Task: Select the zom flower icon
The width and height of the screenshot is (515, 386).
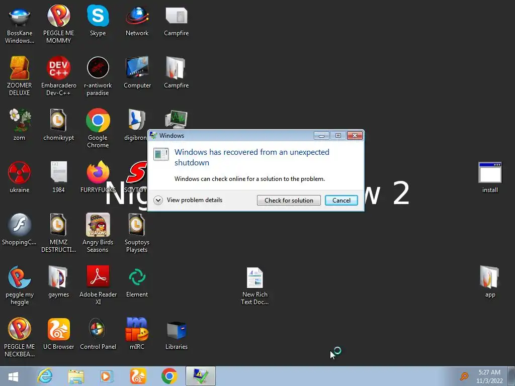Action: [x=20, y=125]
